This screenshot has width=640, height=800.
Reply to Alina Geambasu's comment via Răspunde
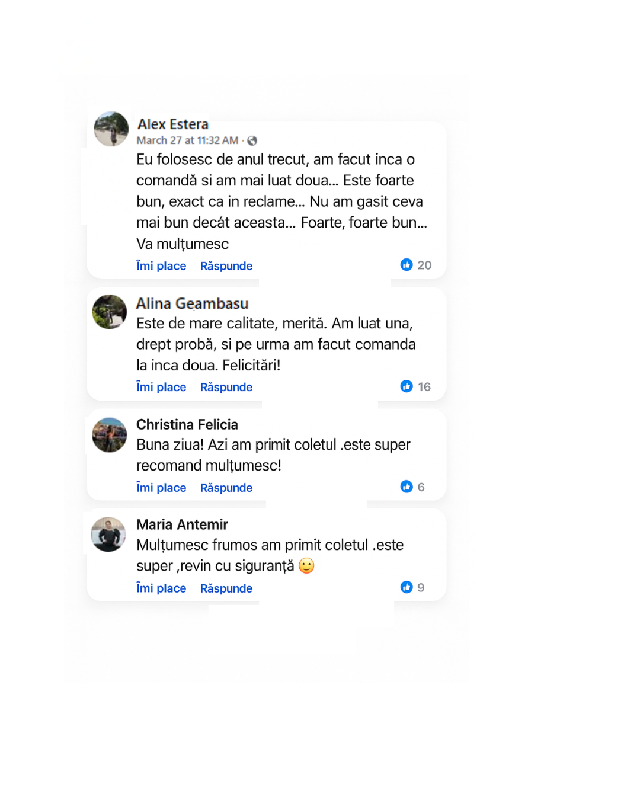pos(226,387)
